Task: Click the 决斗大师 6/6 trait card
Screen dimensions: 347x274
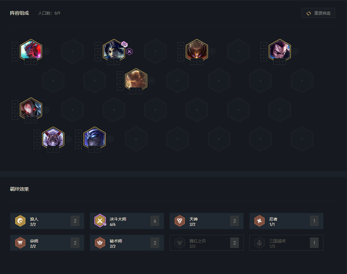Action: pos(127,221)
